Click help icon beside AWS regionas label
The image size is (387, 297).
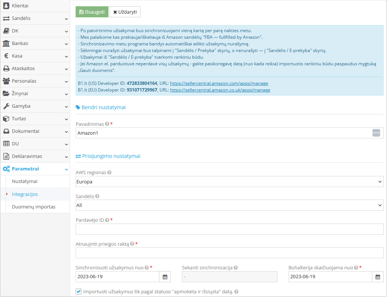[109, 172]
